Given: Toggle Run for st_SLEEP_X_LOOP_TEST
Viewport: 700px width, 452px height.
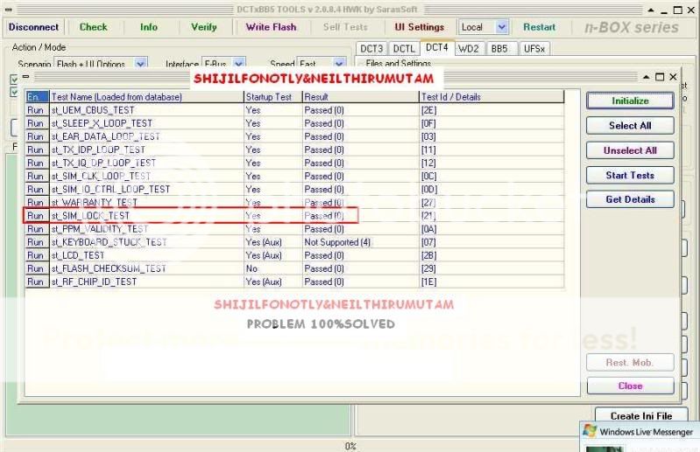Looking at the screenshot, I should pyautogui.click(x=36, y=123).
